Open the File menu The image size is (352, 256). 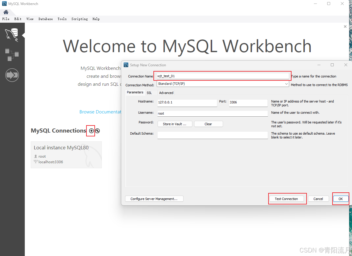click(x=6, y=19)
